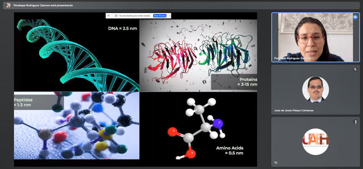This screenshot has height=169, width=363.
Task: Click the protein ribbon structure image
Action: pyautogui.click(x=198, y=55)
